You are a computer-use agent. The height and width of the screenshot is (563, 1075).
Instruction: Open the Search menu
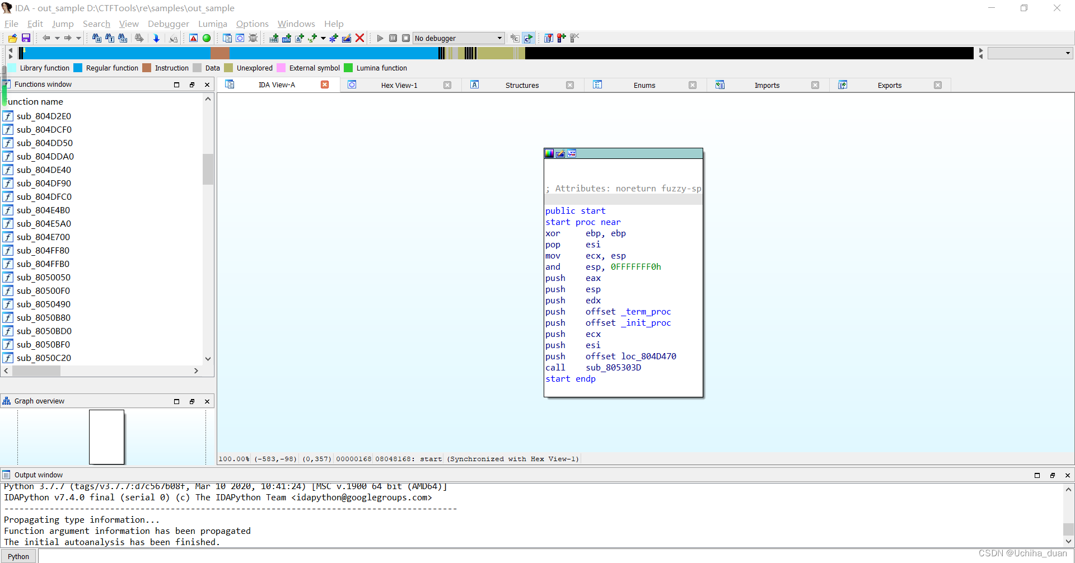(96, 24)
